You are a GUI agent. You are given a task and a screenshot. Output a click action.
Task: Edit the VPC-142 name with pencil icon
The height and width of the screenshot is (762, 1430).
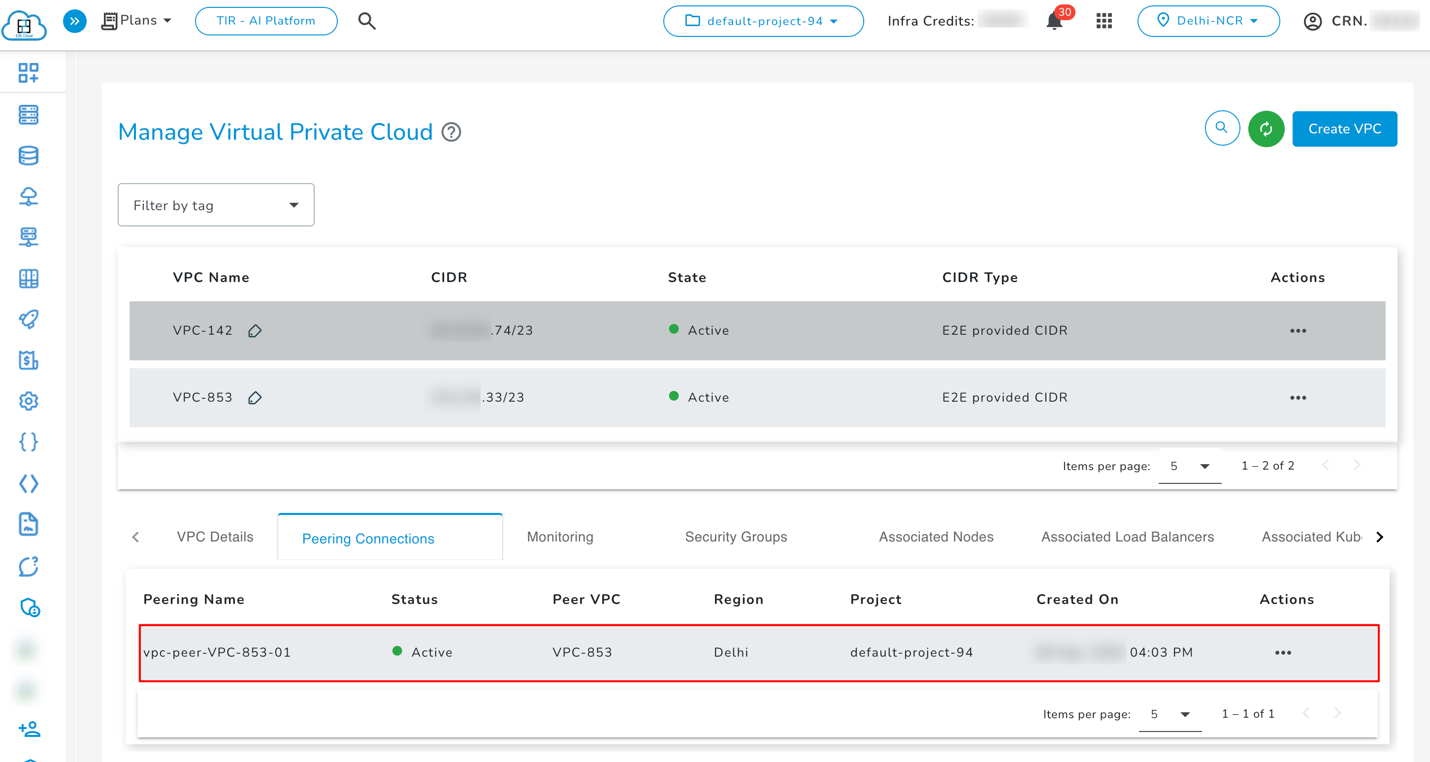tap(255, 331)
